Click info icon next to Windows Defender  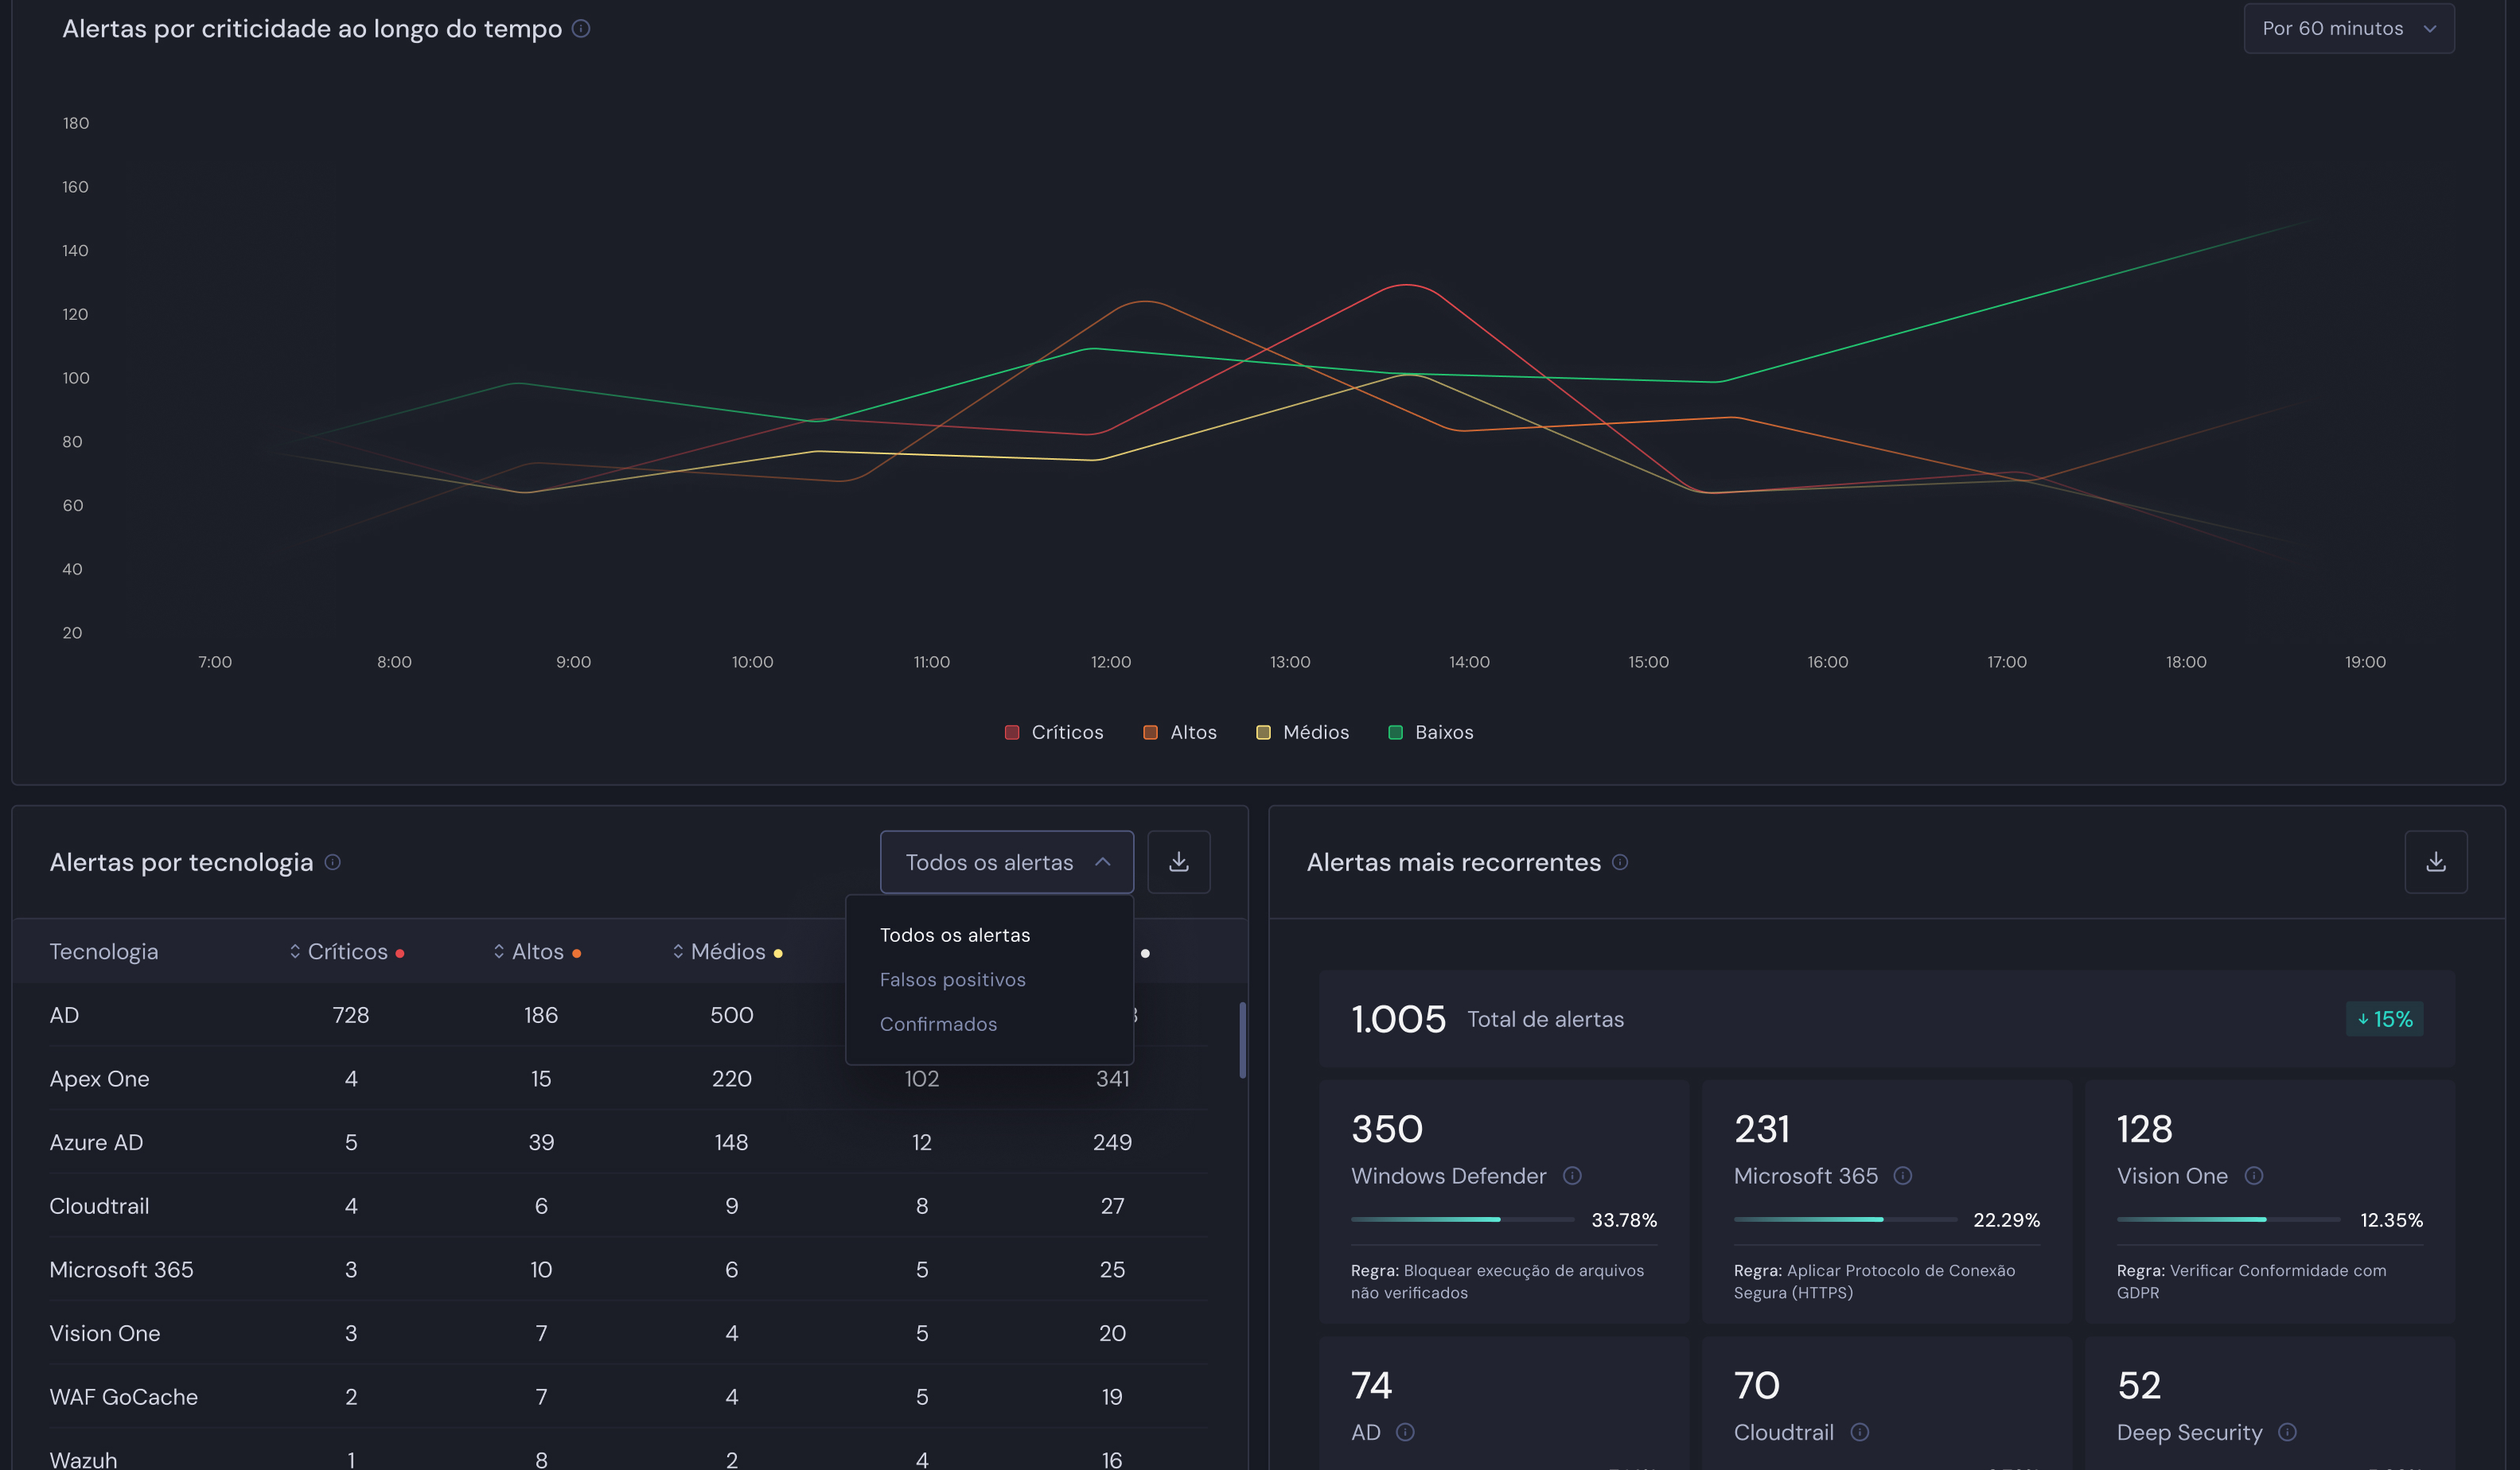pyautogui.click(x=1572, y=1176)
